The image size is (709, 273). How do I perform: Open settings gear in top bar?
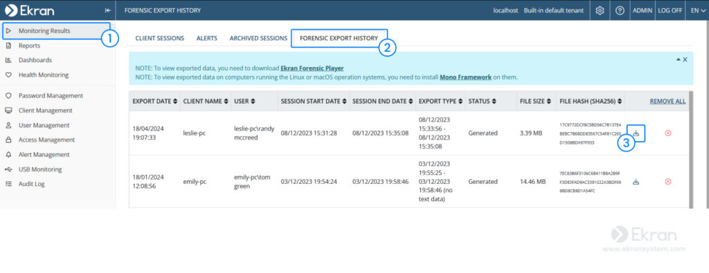(600, 10)
